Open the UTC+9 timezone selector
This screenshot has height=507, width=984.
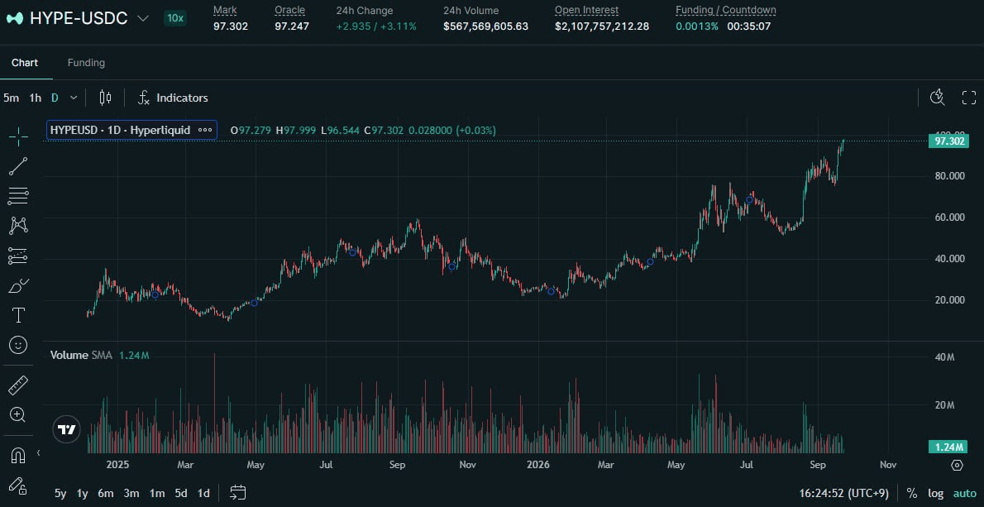pyautogui.click(x=844, y=493)
